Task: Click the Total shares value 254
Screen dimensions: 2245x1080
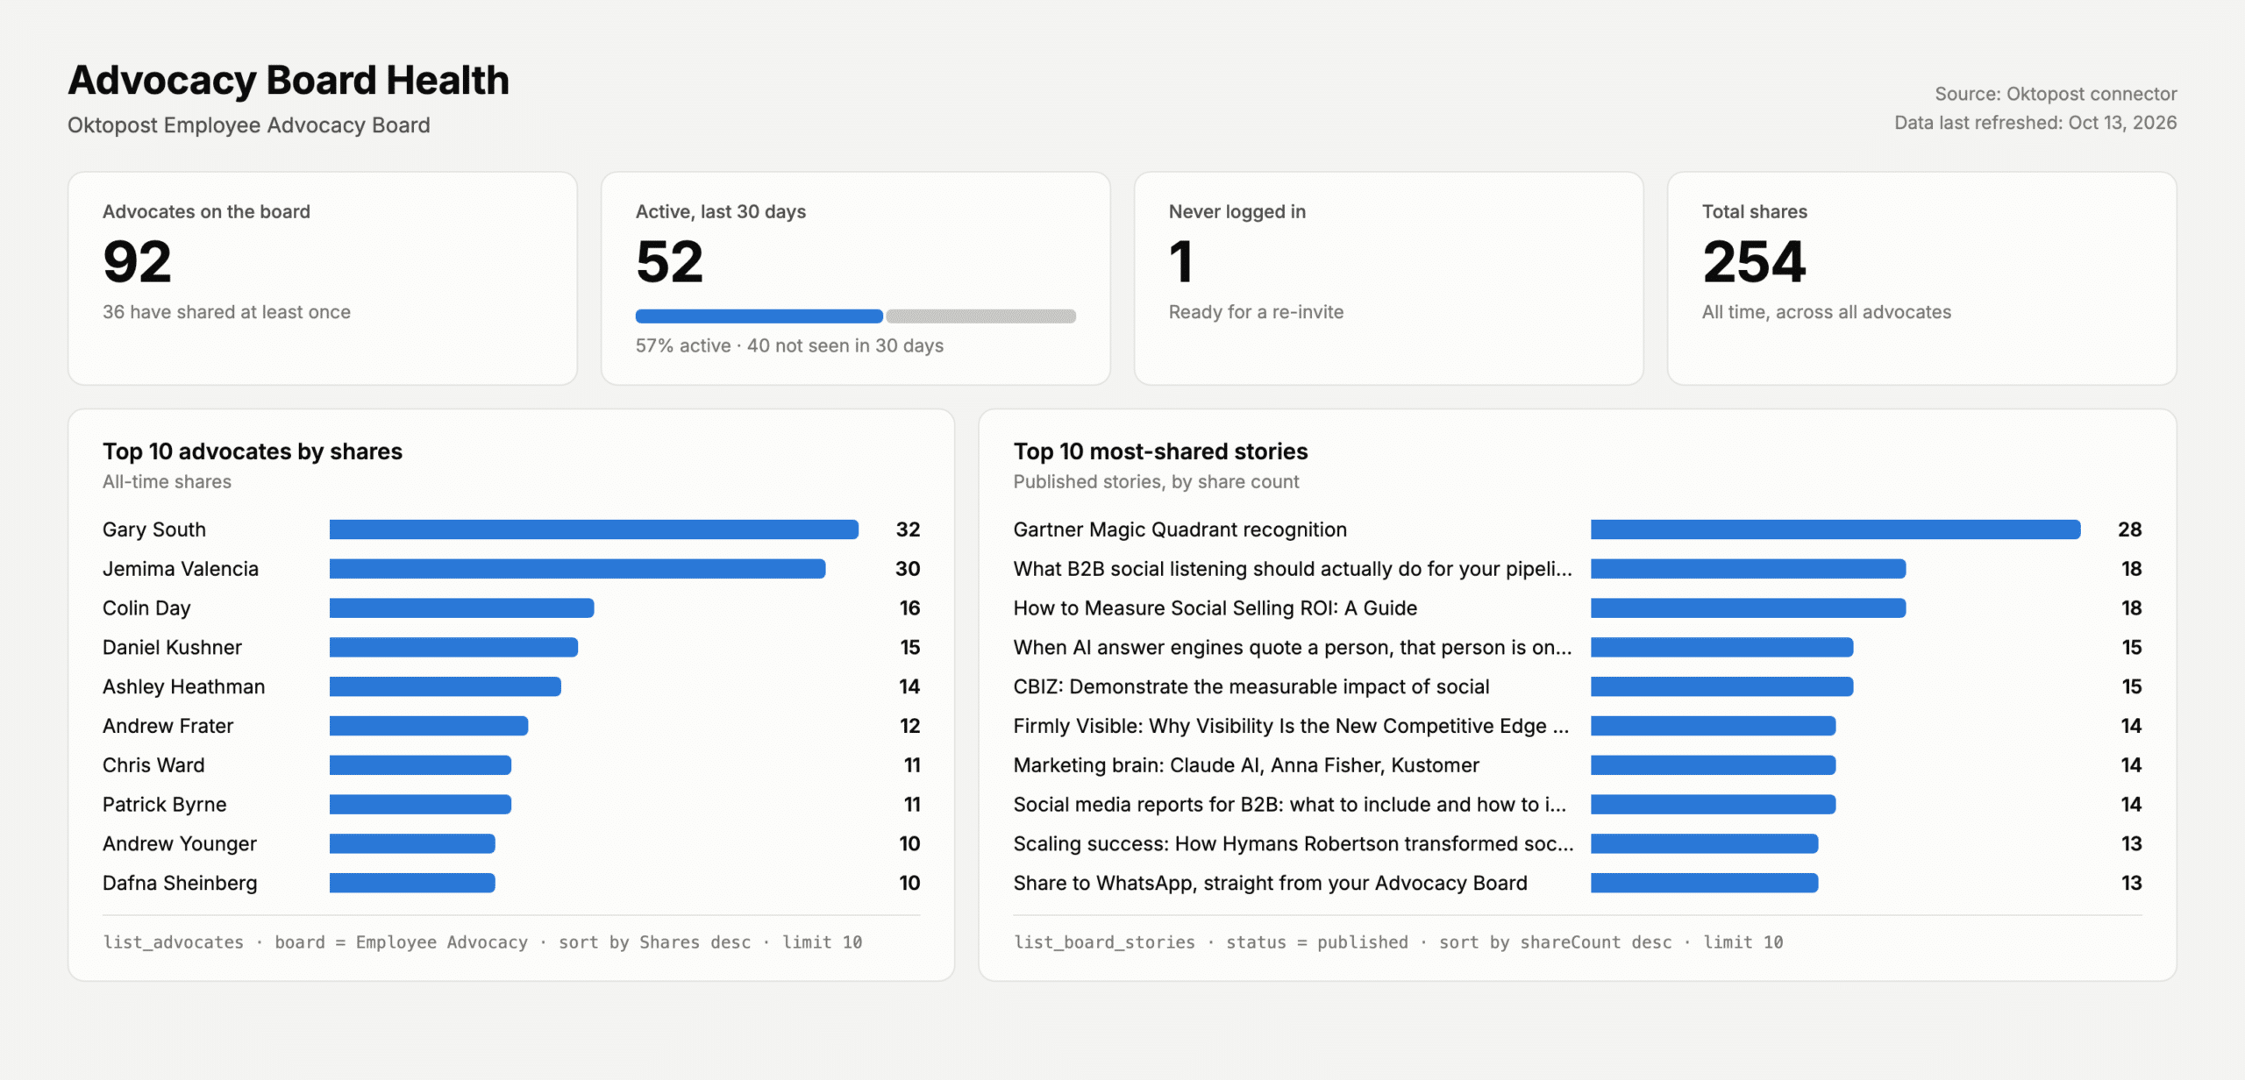Action: tap(1754, 262)
